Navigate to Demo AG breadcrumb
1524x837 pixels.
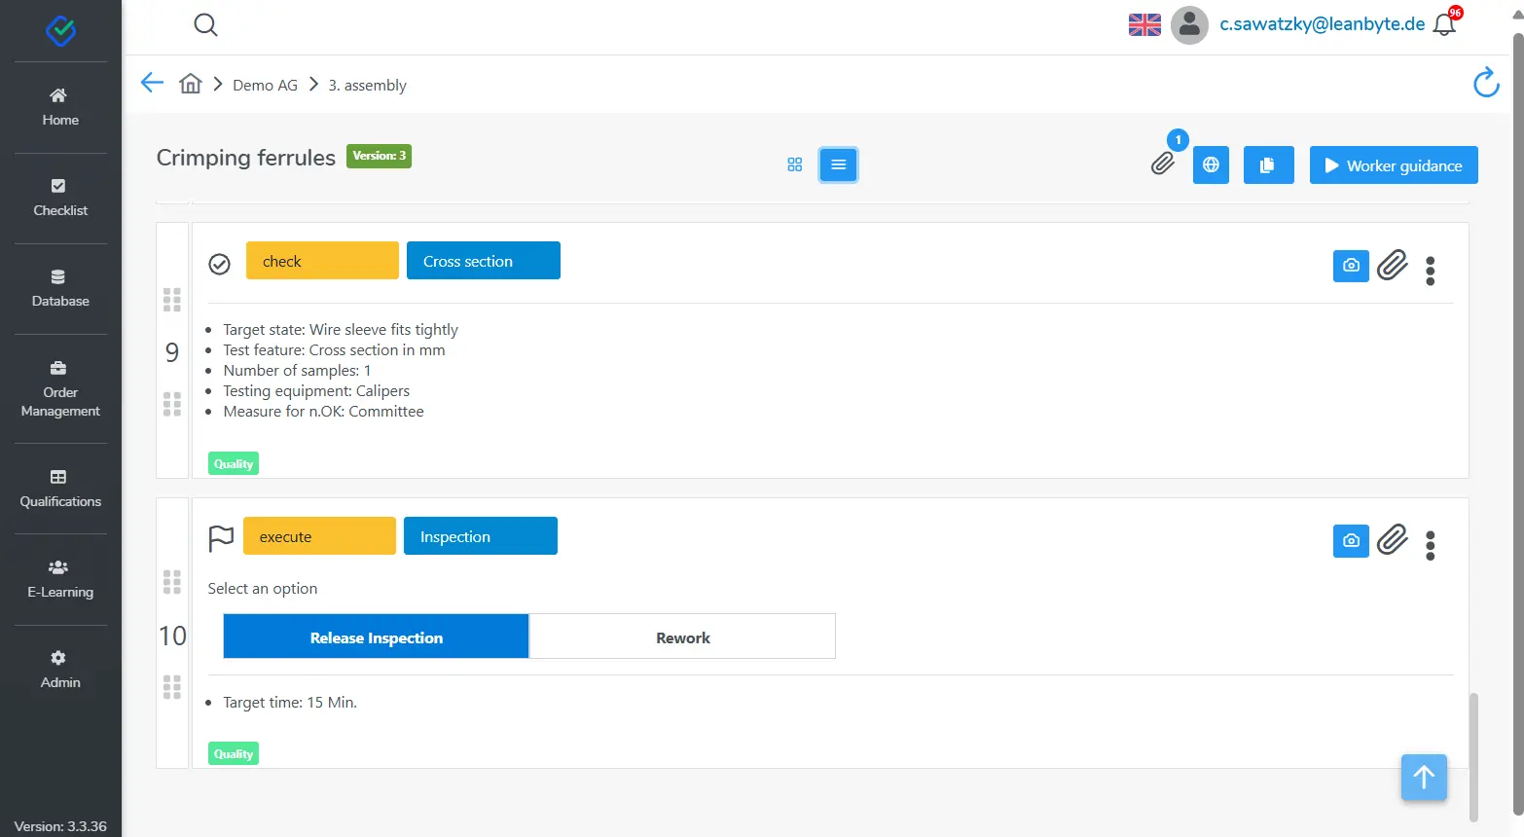[265, 86]
